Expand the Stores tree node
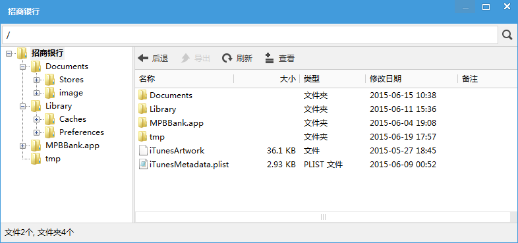The image size is (518, 243). click(36, 80)
